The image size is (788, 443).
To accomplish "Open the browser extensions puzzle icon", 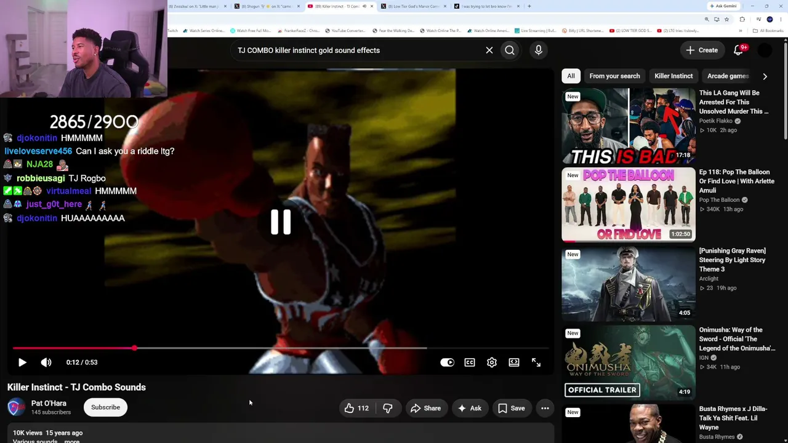I will 742,19.
